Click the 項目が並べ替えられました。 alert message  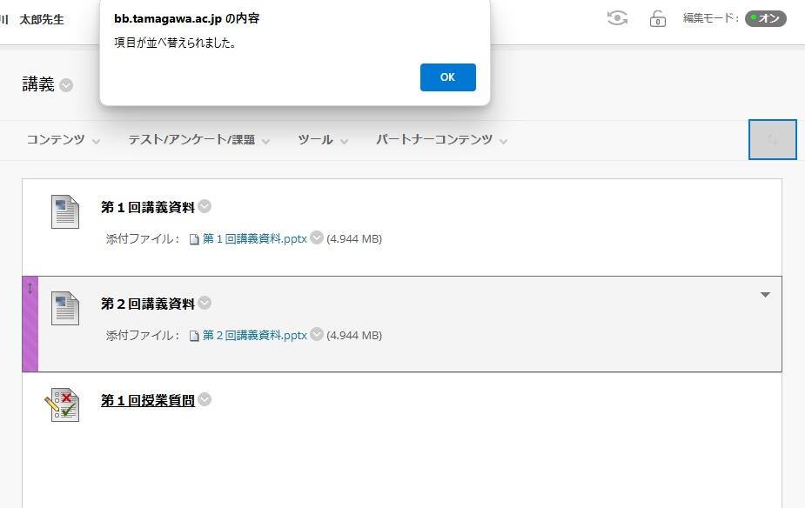[175, 43]
